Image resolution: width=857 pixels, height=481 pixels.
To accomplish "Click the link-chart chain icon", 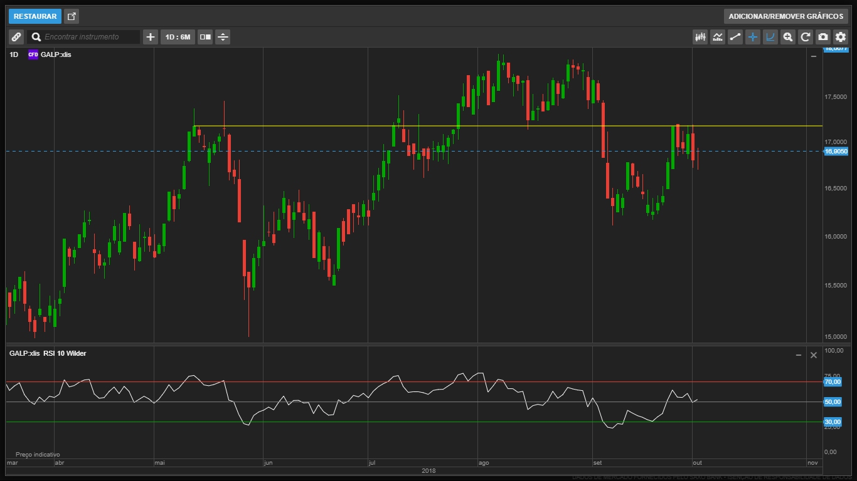I will tap(16, 37).
